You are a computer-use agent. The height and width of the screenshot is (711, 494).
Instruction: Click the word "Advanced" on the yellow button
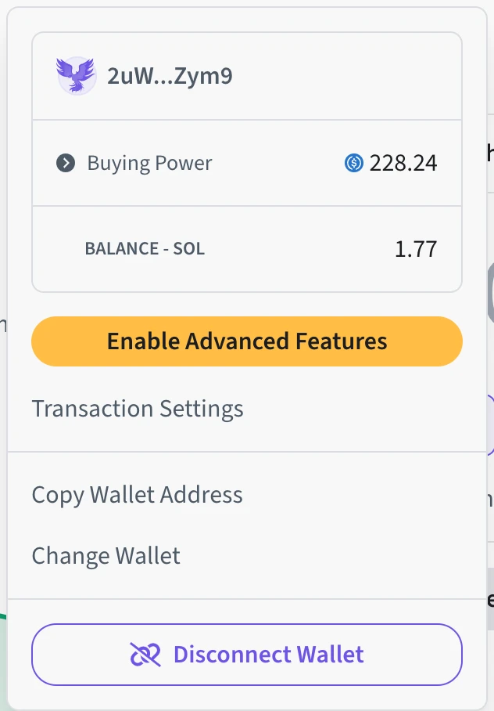tap(238, 341)
